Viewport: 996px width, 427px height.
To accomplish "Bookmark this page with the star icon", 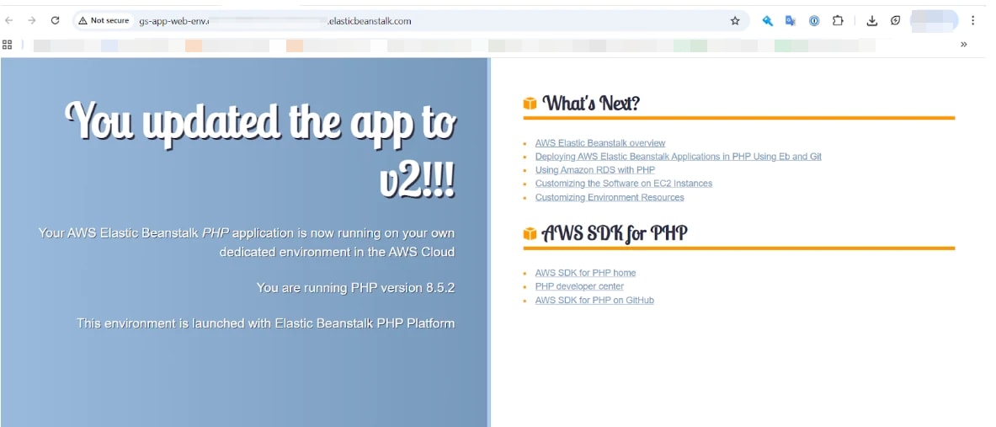I will click(x=735, y=21).
